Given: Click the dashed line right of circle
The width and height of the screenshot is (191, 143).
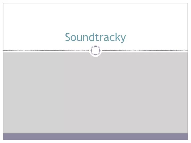Looking at the screenshot, I should (x=145, y=50).
